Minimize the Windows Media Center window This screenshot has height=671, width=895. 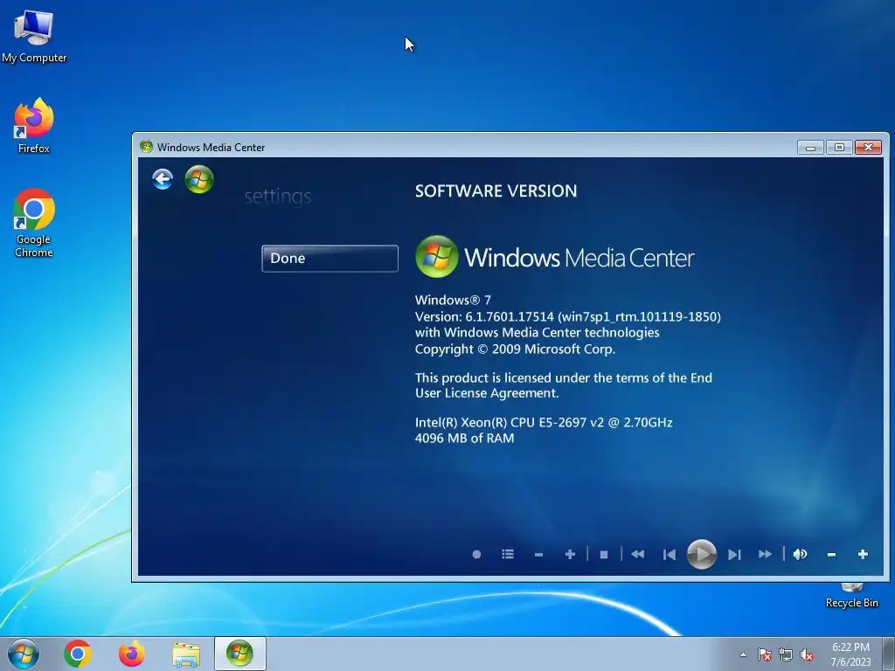[x=810, y=147]
